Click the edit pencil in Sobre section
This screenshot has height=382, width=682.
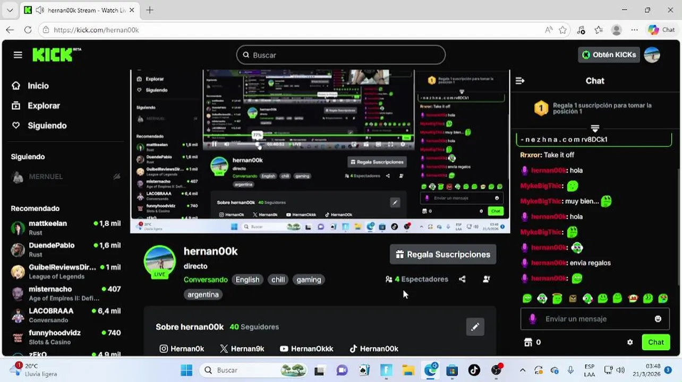(475, 327)
